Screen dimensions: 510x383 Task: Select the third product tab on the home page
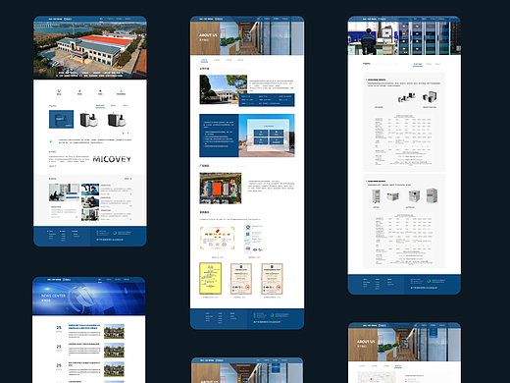pyautogui.click(x=126, y=105)
